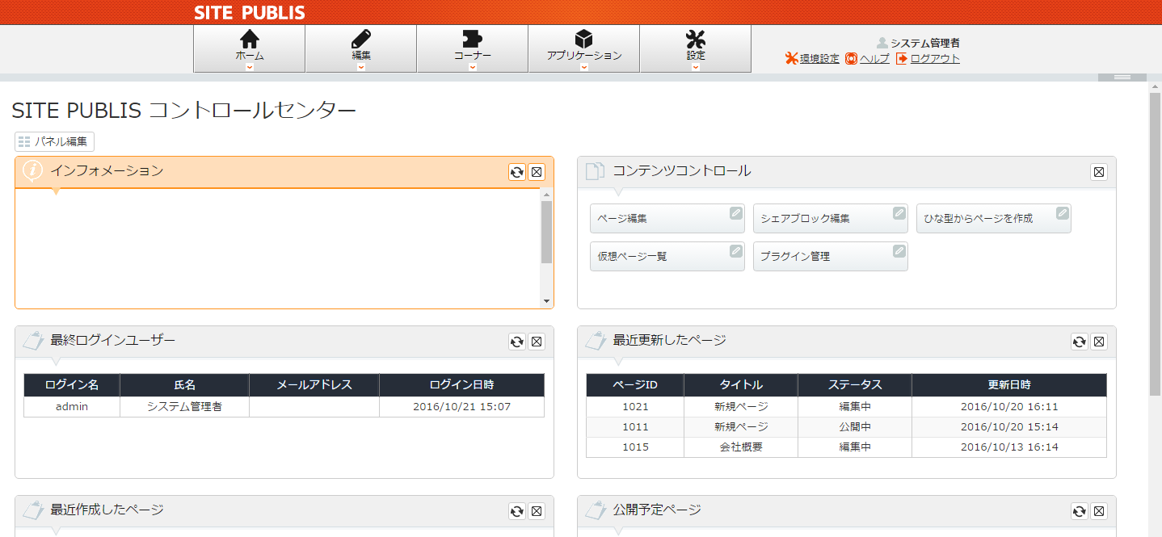The height and width of the screenshot is (537, 1162).
Task: Click the logout arrow icon
Action: (x=902, y=59)
